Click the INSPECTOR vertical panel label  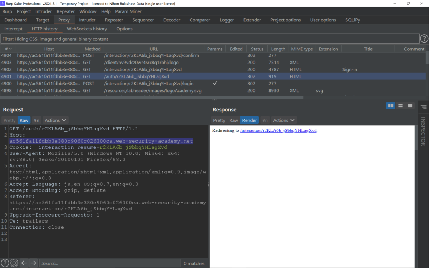click(423, 131)
